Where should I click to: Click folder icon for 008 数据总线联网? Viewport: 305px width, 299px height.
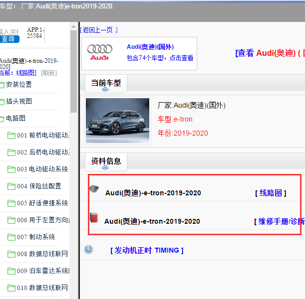[x=11, y=254]
